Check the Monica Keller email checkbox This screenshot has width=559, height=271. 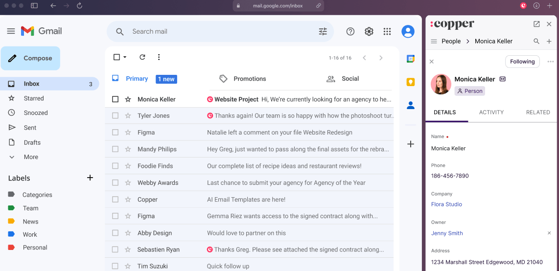pyautogui.click(x=116, y=99)
